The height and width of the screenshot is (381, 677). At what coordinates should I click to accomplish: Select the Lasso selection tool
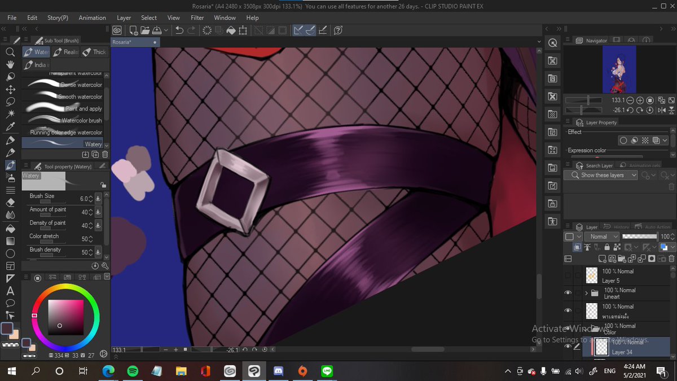click(x=10, y=102)
